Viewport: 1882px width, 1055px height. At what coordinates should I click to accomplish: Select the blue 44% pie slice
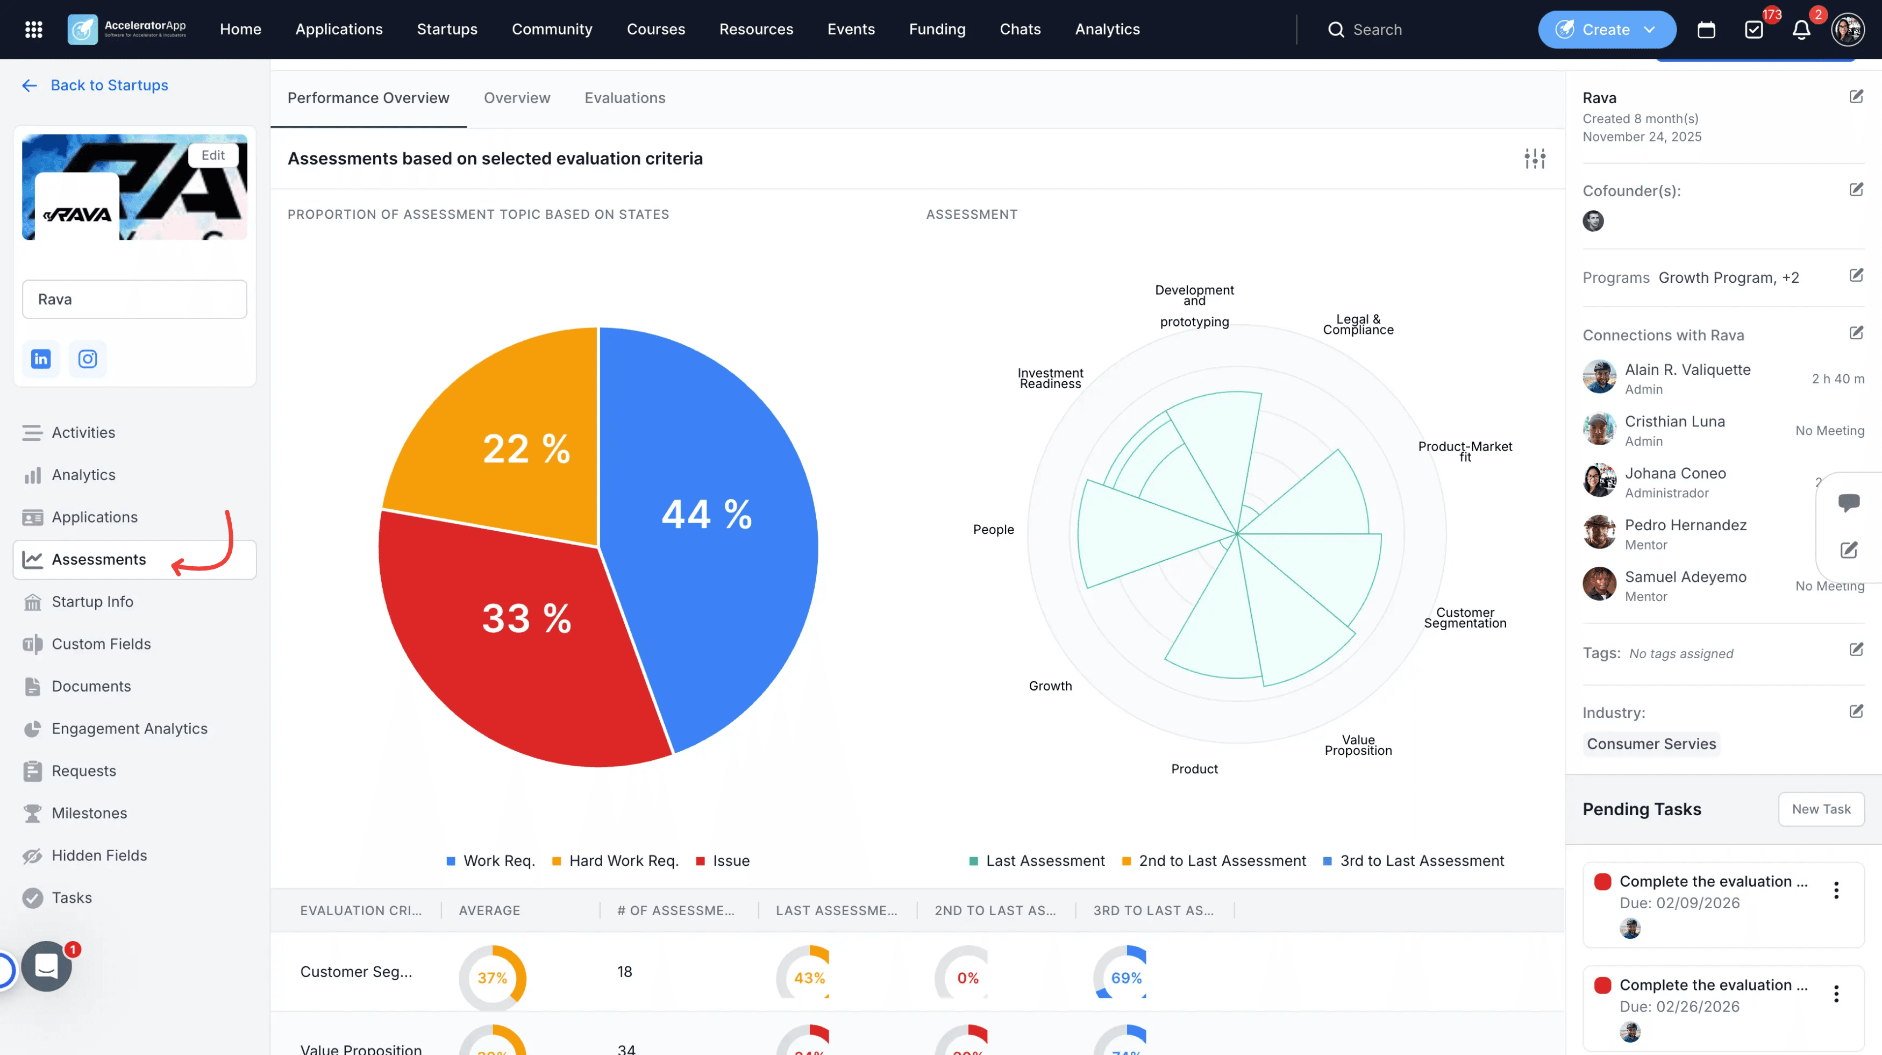[707, 515]
